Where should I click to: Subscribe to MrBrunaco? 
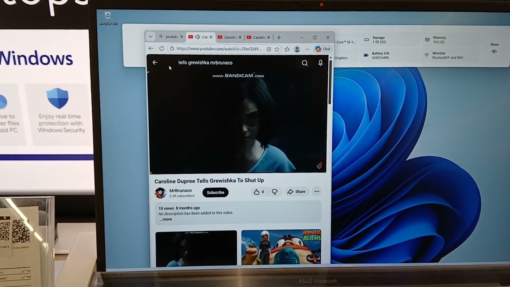pos(216,193)
